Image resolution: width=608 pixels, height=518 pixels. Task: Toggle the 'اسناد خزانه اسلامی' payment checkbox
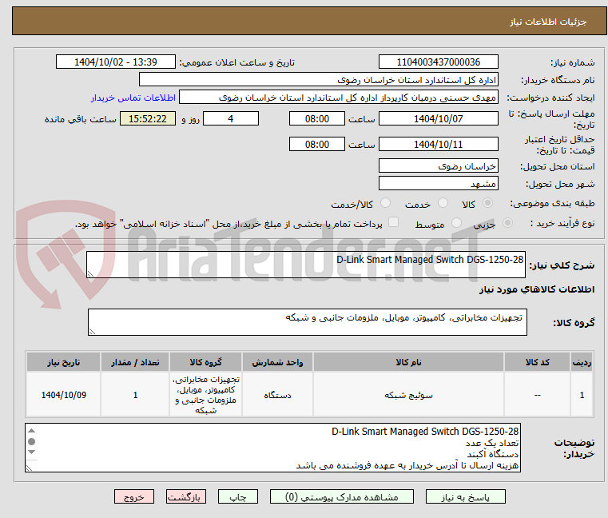coord(393,222)
